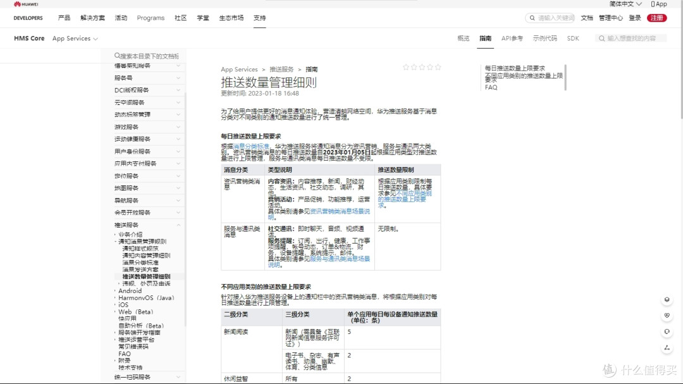The image size is (683, 384).
Task: Open the 示例代码 tab
Action: click(x=545, y=39)
